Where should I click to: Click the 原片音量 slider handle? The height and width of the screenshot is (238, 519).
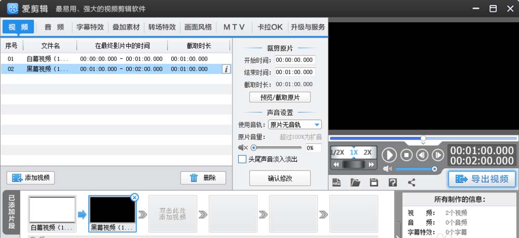point(254,148)
